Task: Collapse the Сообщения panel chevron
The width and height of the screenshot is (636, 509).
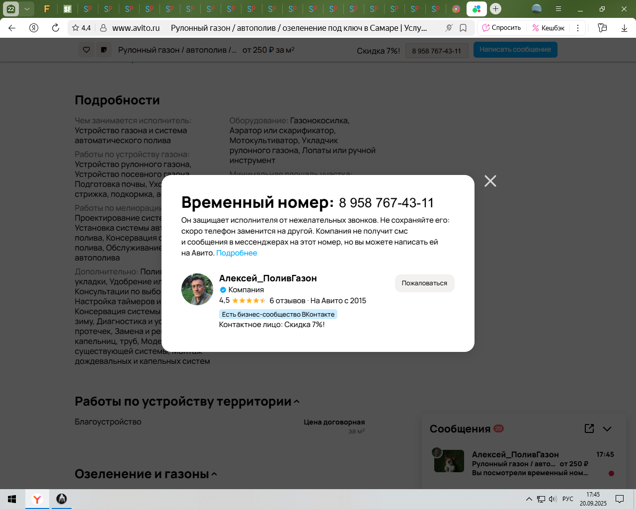Action: pyautogui.click(x=607, y=429)
